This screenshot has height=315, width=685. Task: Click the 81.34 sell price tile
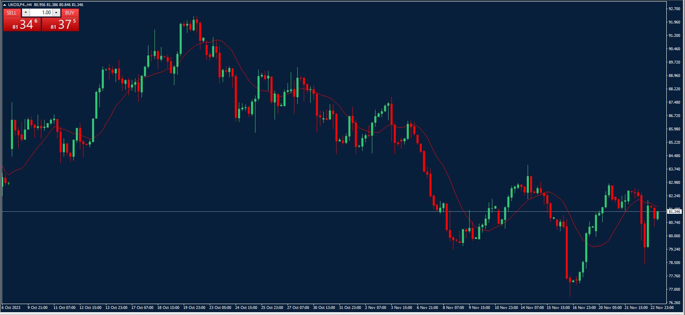tap(22, 25)
